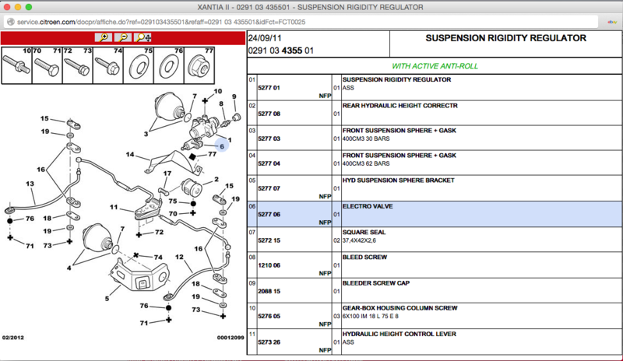This screenshot has height=361, width=623.
Task: Click the ebay icon in address bar
Action: tap(612, 23)
